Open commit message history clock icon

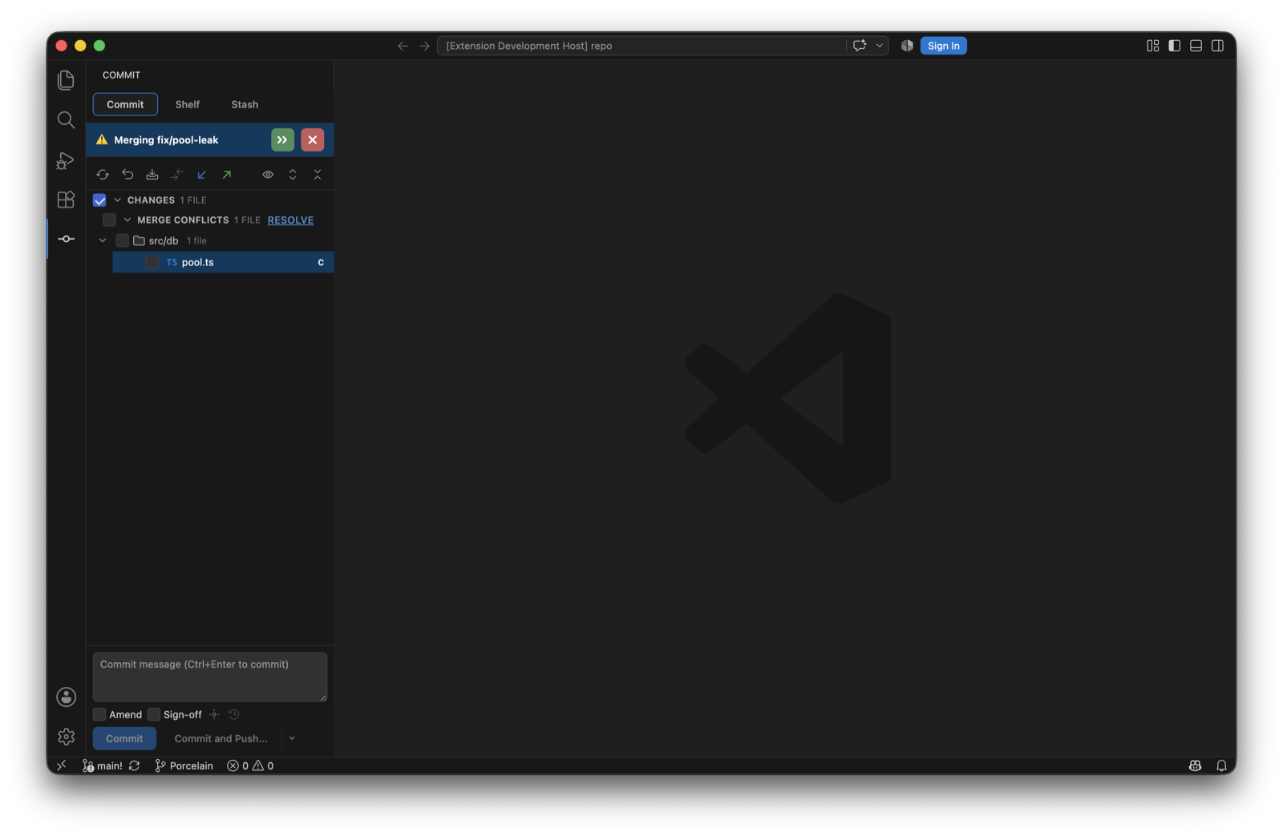234,714
